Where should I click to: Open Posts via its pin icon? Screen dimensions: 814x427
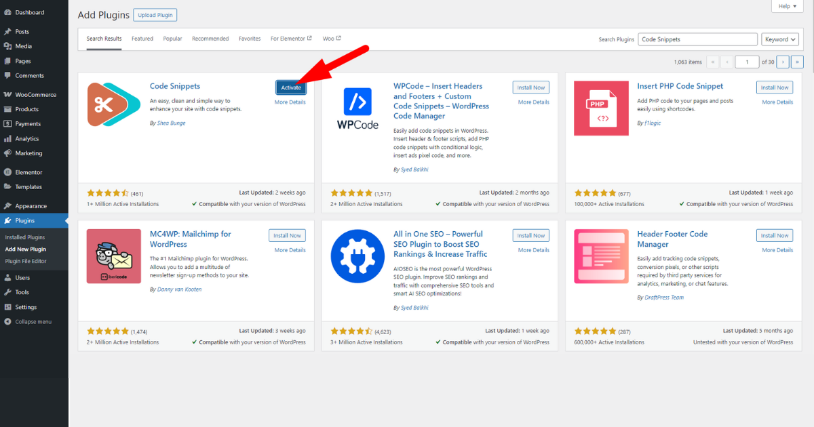coord(7,32)
